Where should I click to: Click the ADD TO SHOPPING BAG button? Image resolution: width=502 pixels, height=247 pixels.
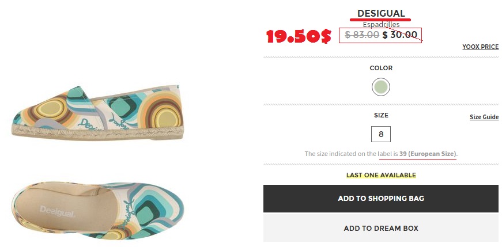380,199
